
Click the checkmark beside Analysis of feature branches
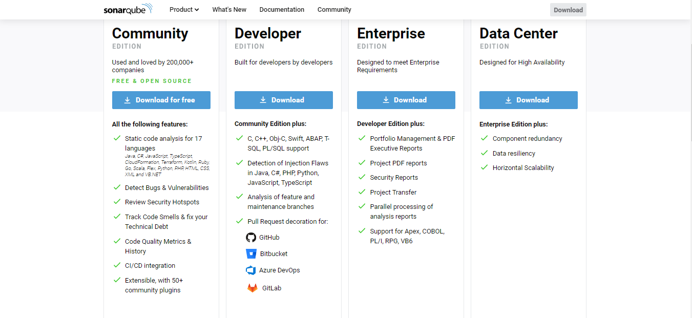239,197
